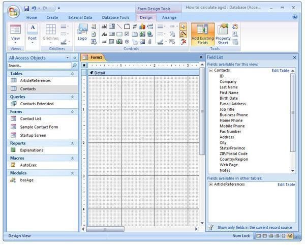Open the Line Thickness dropdown
Image resolution: width=305 pixels, height=245 pixels.
162,26
